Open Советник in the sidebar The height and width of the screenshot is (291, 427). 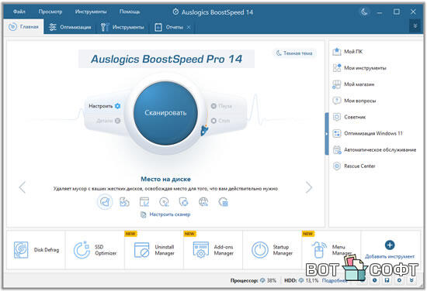(349, 117)
